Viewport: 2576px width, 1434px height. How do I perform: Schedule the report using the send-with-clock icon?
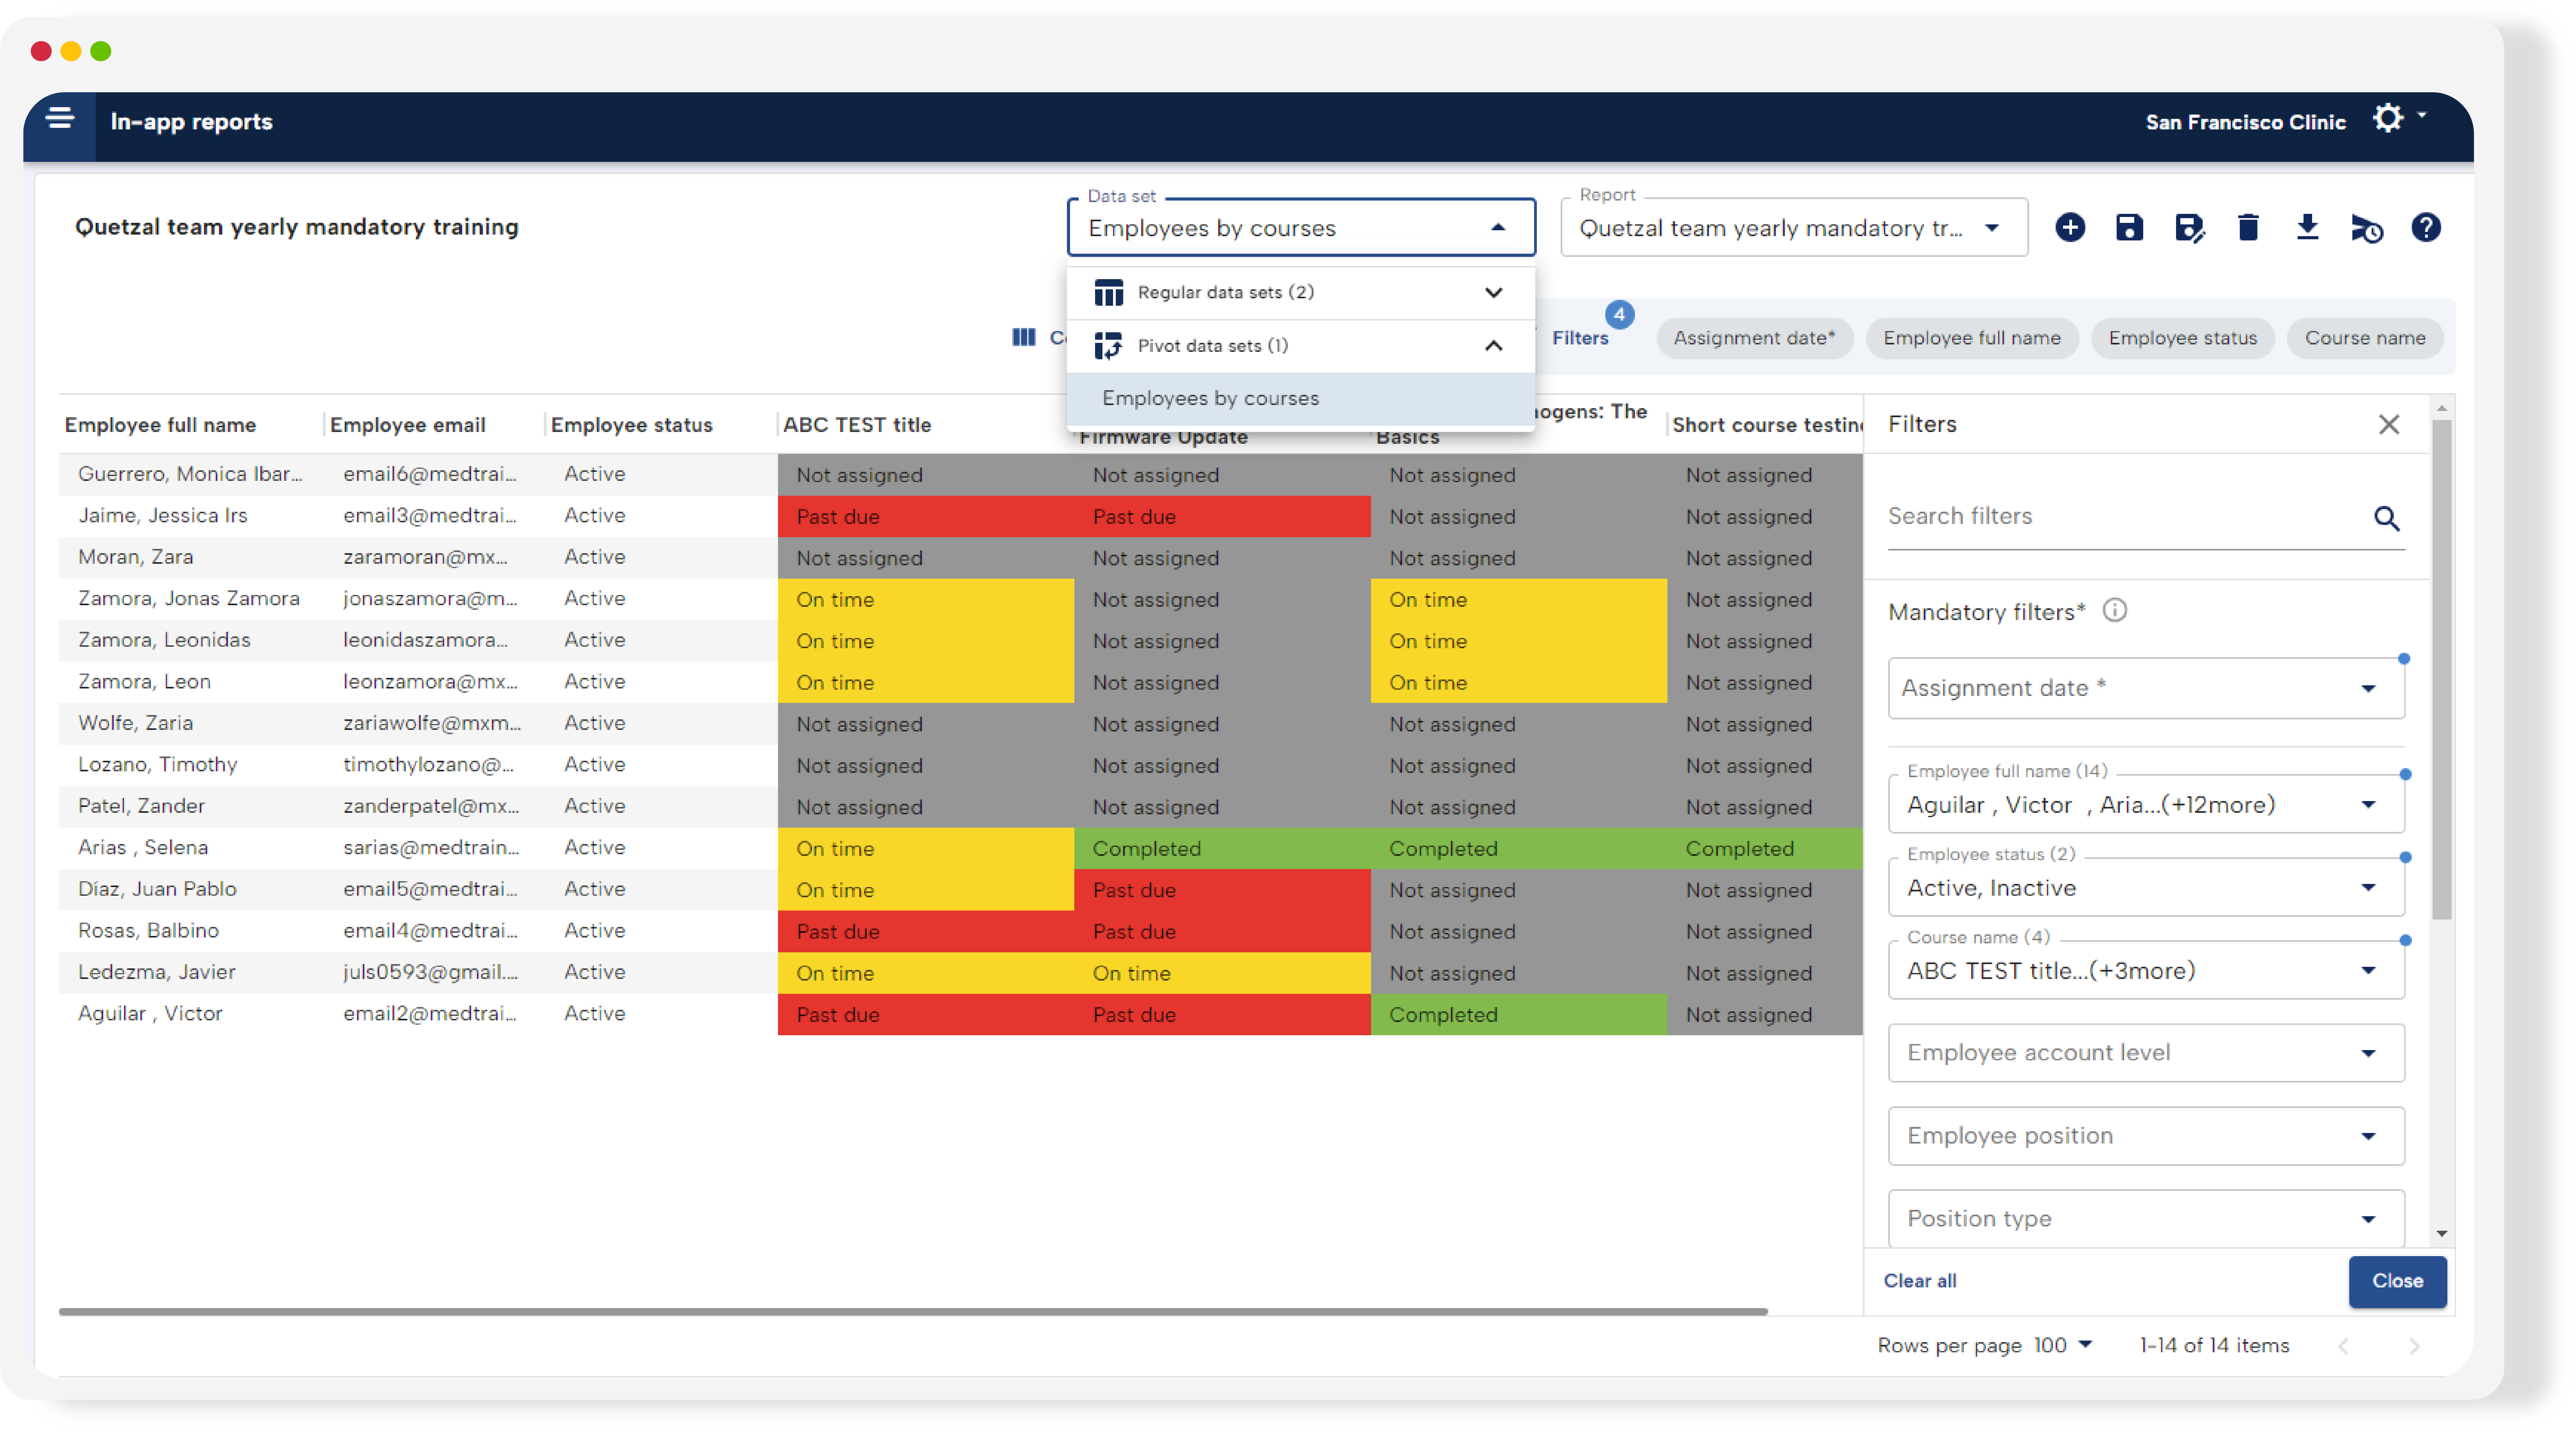click(x=2367, y=228)
